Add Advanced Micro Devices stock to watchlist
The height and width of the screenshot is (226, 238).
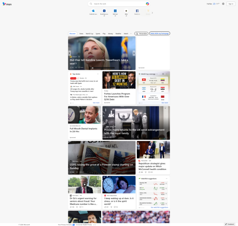pyautogui.click(x=166, y=199)
